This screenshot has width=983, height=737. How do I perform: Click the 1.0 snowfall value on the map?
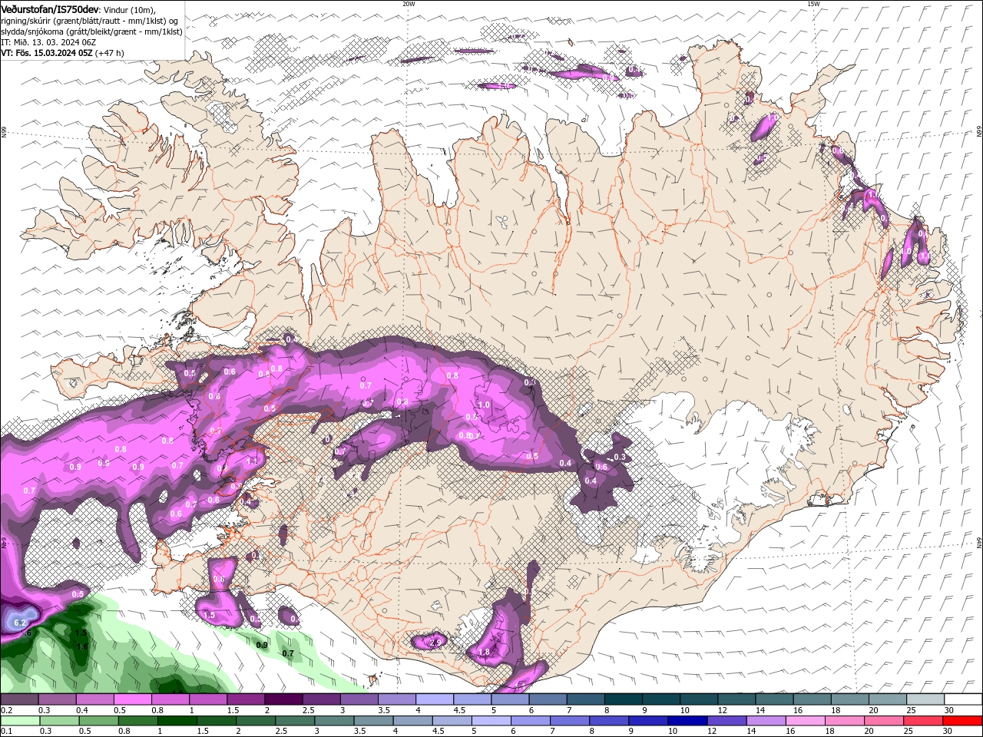484,405
